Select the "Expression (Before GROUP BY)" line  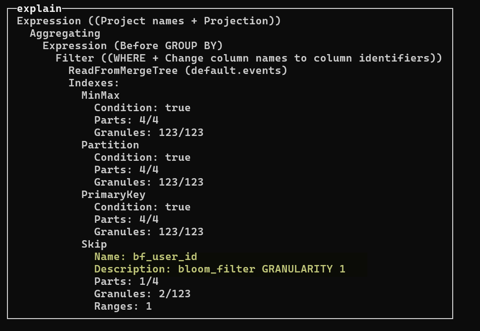(x=133, y=46)
